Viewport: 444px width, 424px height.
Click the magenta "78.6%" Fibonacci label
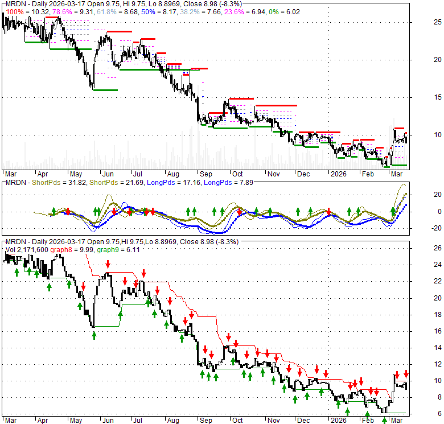[62, 12]
